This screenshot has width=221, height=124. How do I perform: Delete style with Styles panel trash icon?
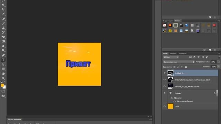215,50
